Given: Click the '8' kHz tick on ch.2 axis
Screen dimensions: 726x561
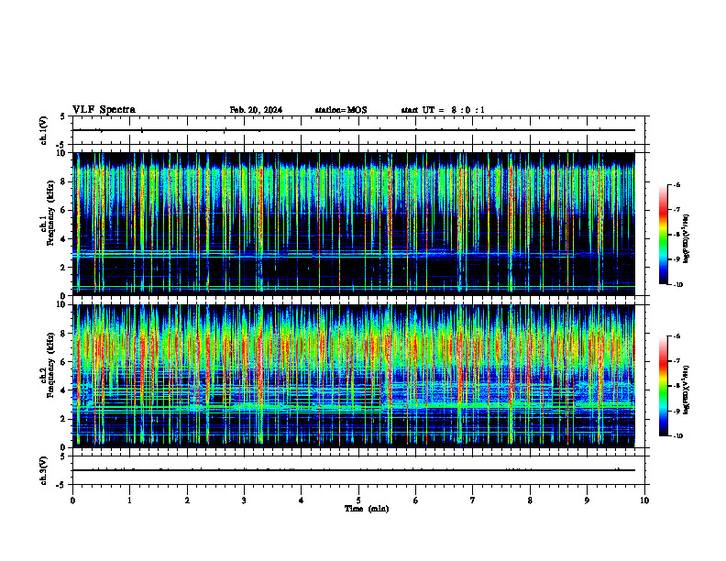Looking at the screenshot, I should [x=63, y=334].
